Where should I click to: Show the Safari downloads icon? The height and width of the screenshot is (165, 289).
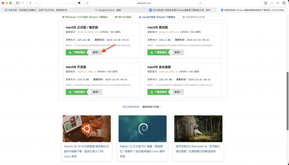click(x=266, y=3)
